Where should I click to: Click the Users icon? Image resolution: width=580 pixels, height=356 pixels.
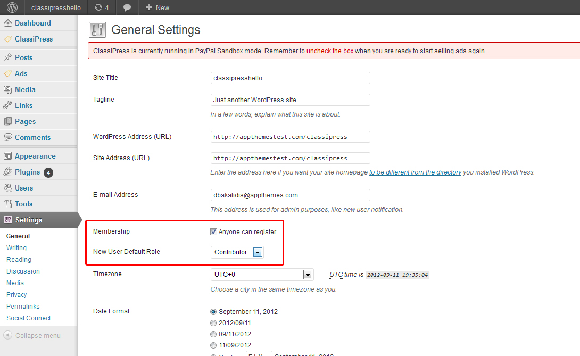[8, 188]
